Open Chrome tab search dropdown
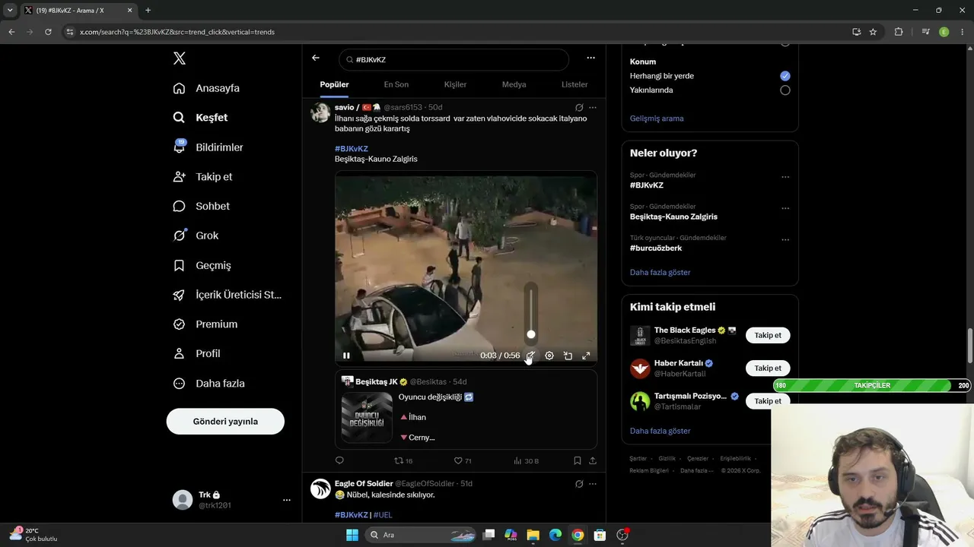 click(x=10, y=11)
